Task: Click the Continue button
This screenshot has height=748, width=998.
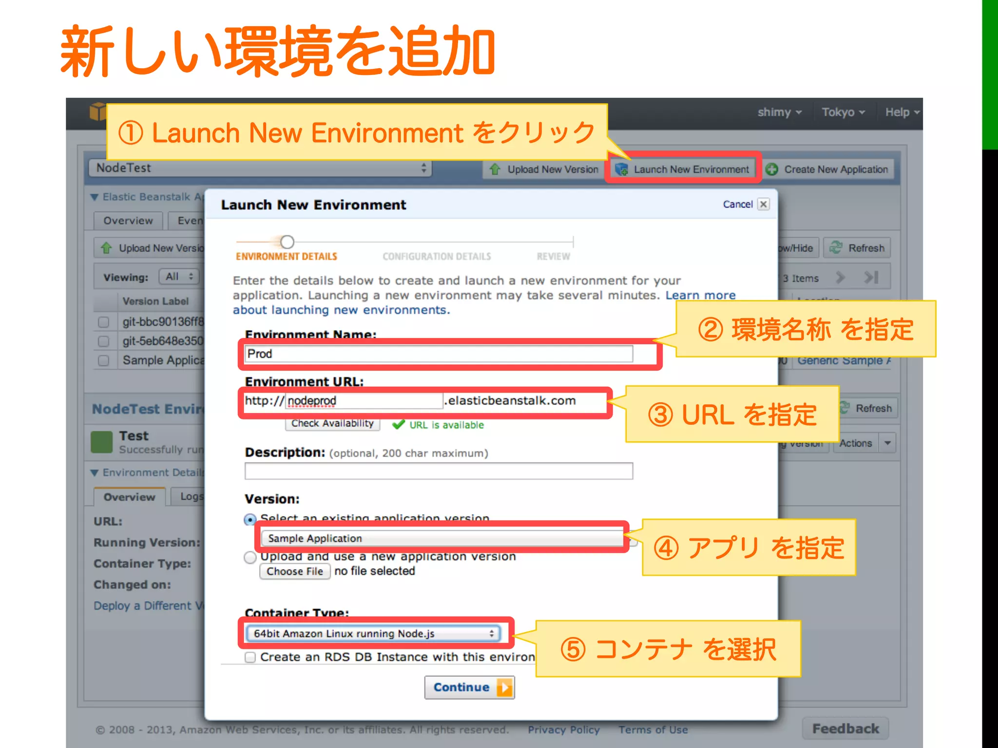Action: pos(469,688)
